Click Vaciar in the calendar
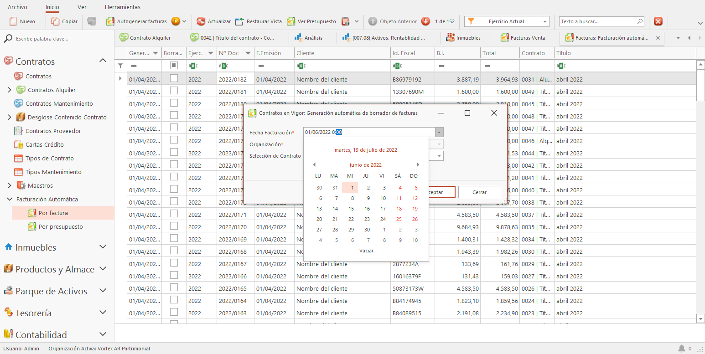705x354 pixels. point(366,251)
